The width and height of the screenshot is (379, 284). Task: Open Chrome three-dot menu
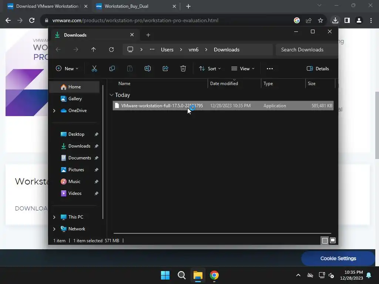[371, 20]
